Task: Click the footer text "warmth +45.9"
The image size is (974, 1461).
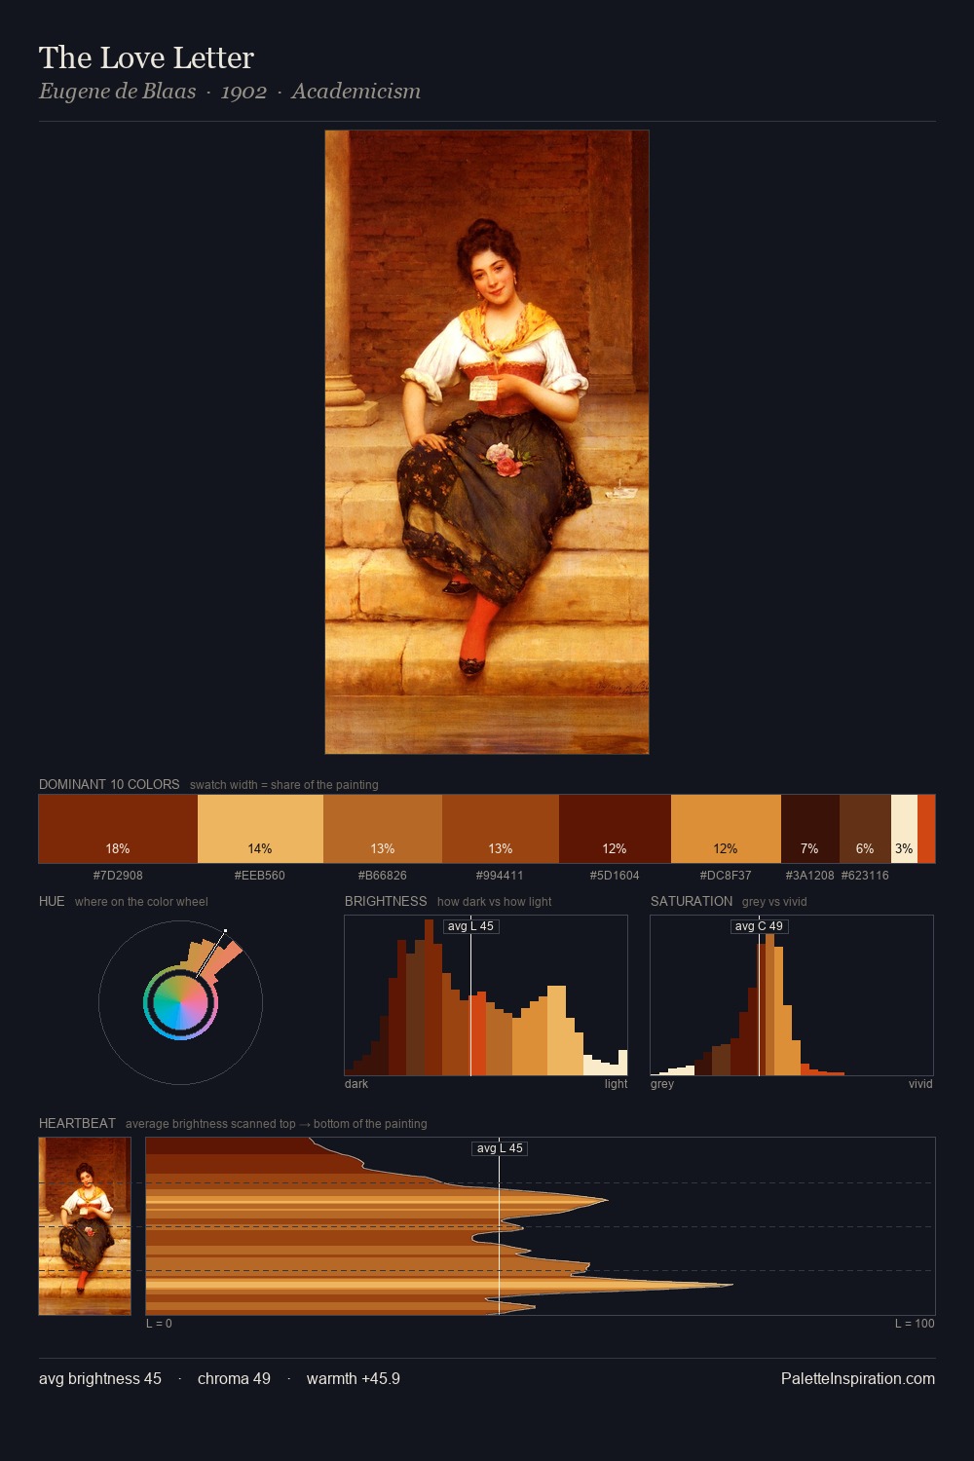Action: click(x=354, y=1378)
